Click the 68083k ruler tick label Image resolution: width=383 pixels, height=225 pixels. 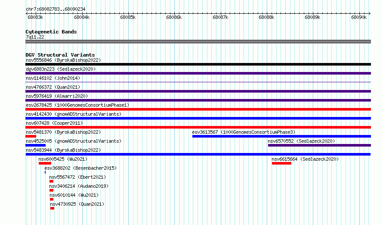[x=35, y=17]
